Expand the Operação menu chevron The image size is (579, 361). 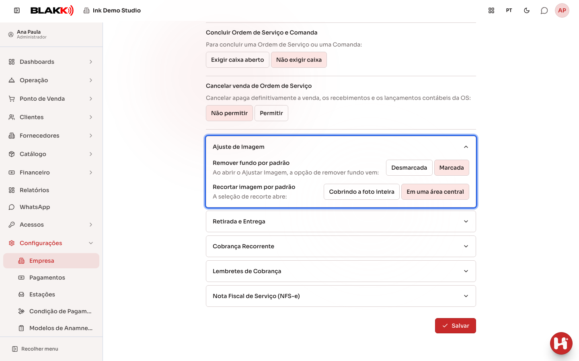pyautogui.click(x=91, y=80)
